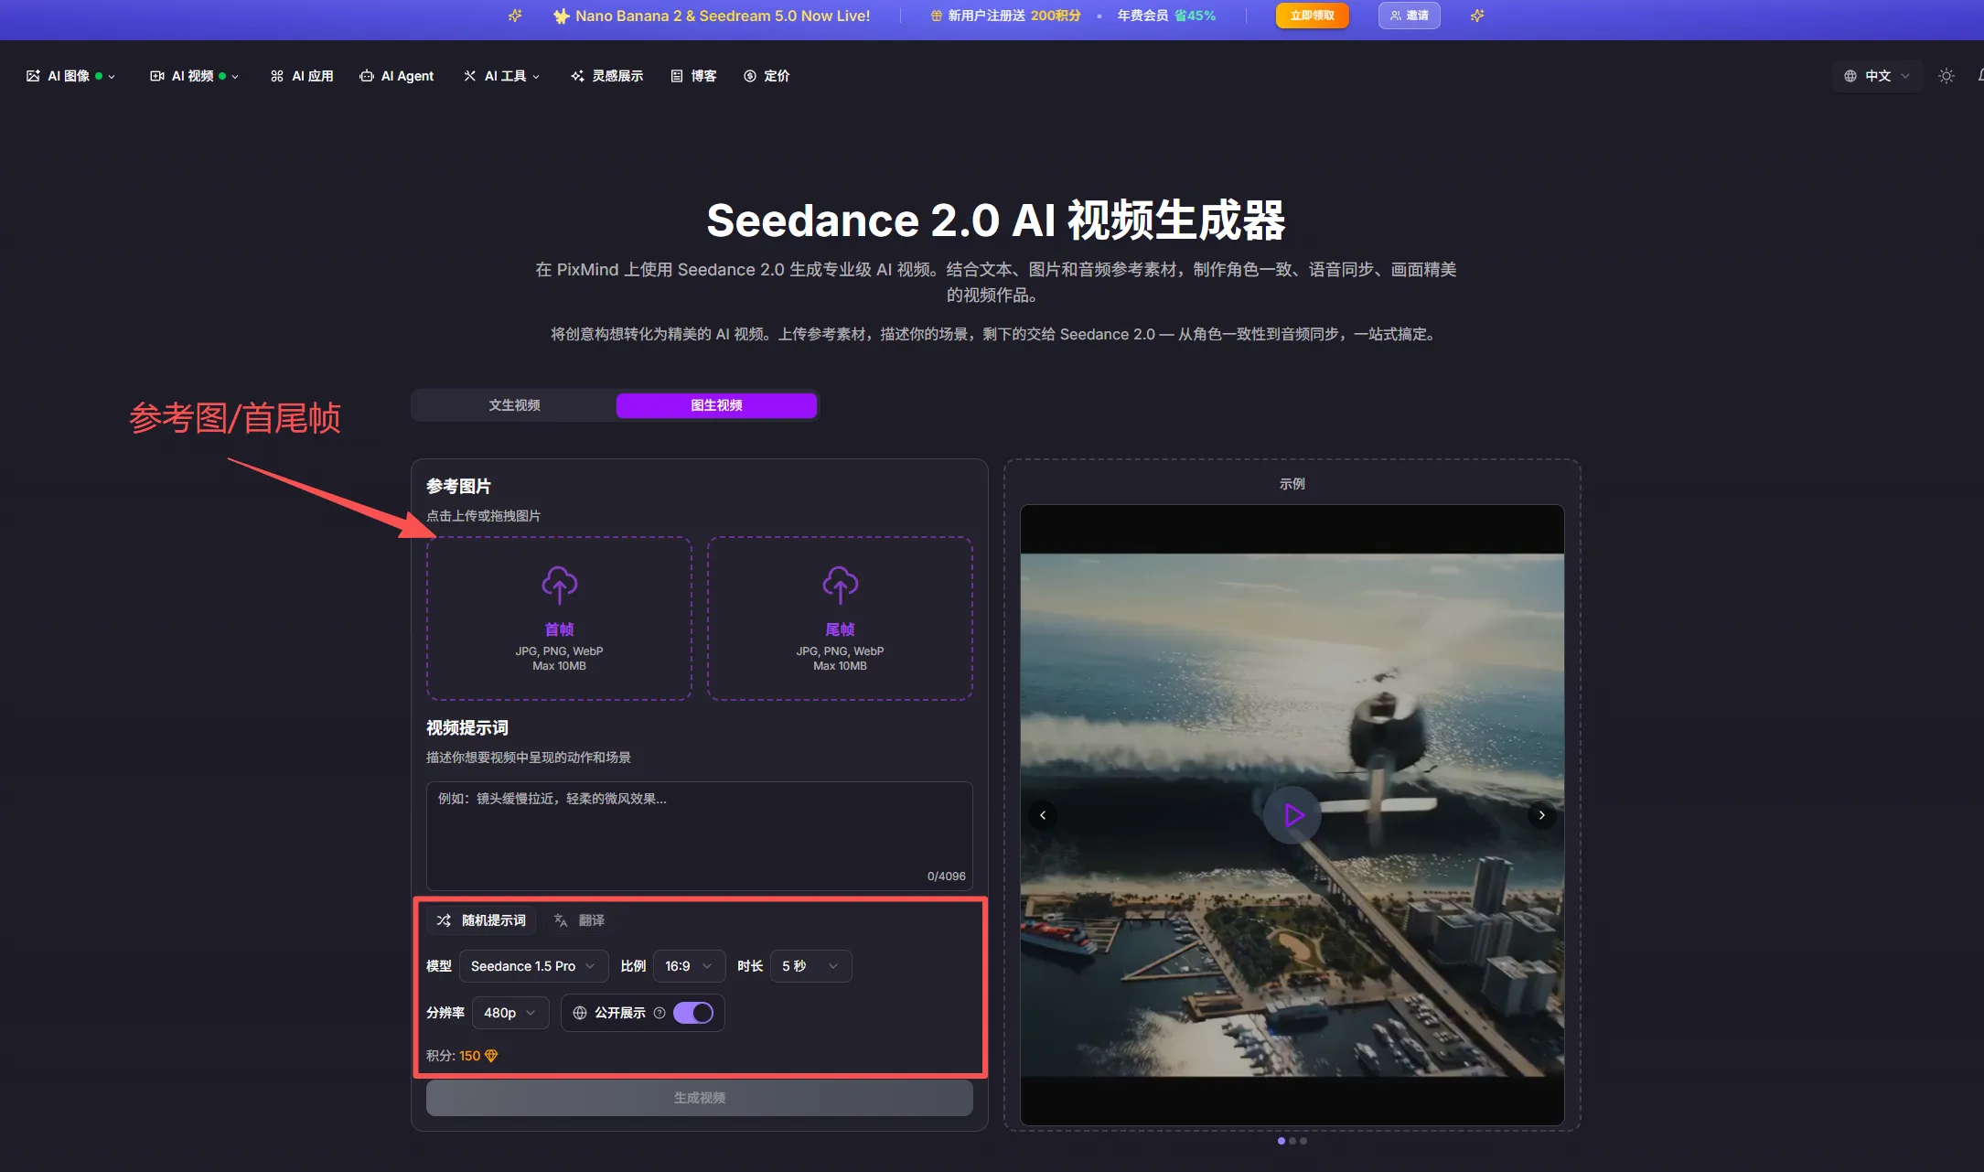Click the AI 图像 image icon
Viewport: 1984px width, 1172px height.
33,76
